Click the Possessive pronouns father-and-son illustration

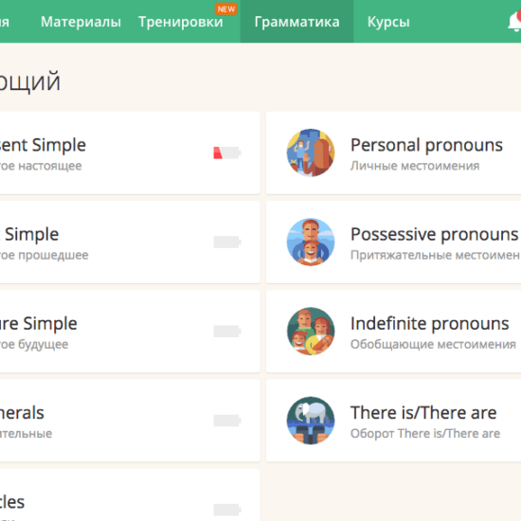311,242
